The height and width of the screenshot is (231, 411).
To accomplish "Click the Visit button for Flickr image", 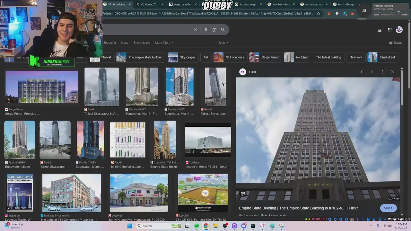I will [389, 208].
